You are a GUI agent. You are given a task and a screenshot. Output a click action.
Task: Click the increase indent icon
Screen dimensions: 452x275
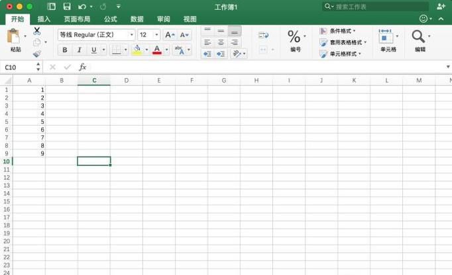point(221,54)
